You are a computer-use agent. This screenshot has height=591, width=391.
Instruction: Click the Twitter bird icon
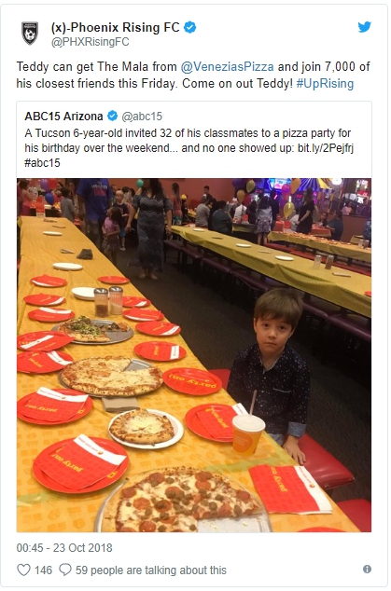364,27
